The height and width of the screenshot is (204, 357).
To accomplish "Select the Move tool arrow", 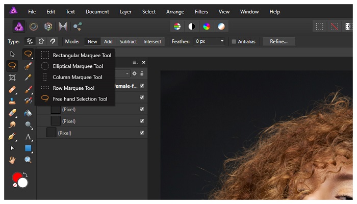I will click(12, 54).
